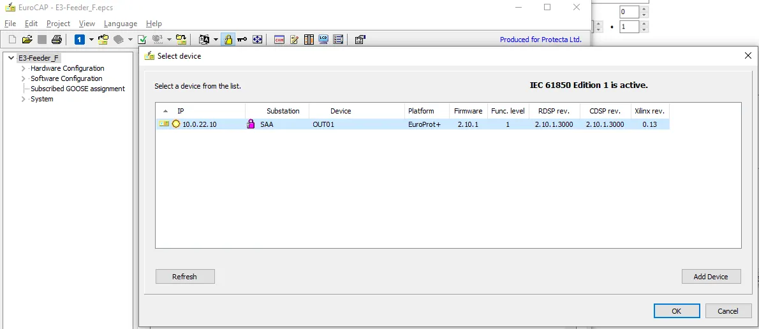Select the E3-Feeder_F project node
The image size is (759, 329).
[39, 58]
